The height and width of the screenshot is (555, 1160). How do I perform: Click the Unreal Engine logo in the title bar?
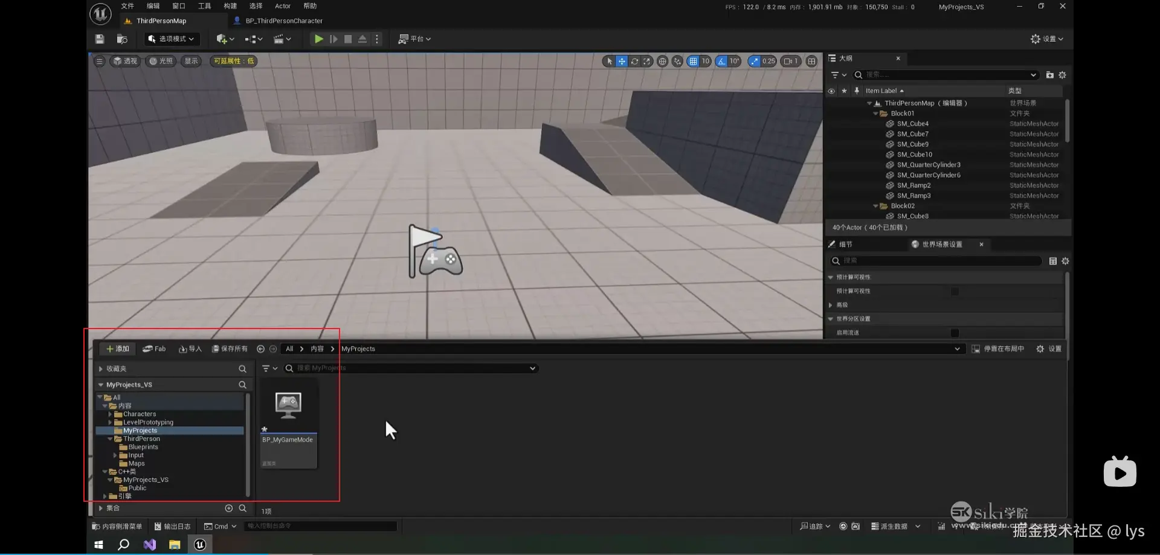click(100, 14)
